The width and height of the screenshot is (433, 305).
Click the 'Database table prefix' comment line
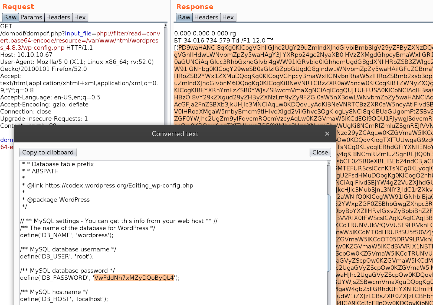[58, 164]
